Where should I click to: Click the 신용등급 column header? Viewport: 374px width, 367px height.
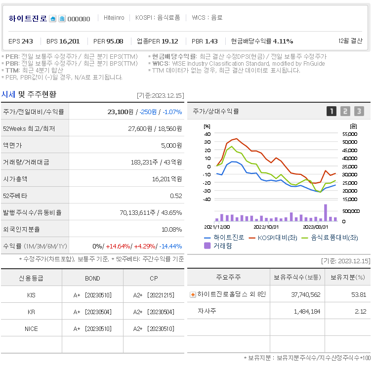point(31,278)
